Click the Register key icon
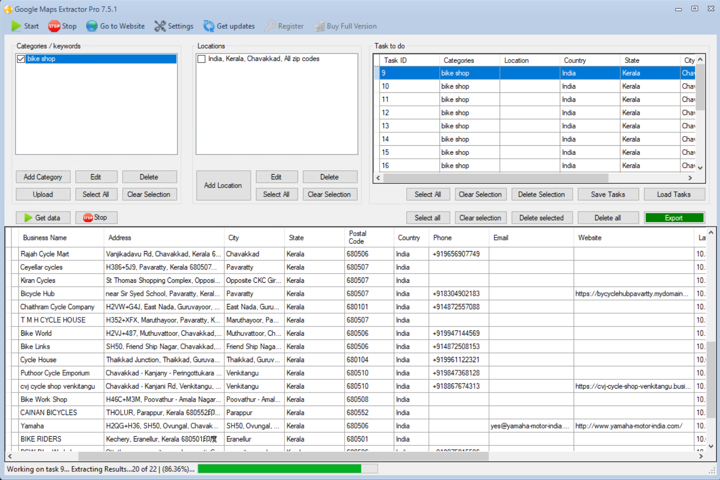This screenshot has width=720, height=480. (x=270, y=26)
